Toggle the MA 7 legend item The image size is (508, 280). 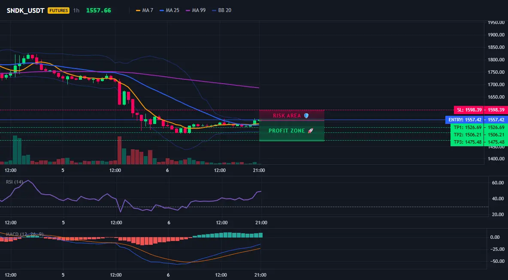(x=145, y=10)
